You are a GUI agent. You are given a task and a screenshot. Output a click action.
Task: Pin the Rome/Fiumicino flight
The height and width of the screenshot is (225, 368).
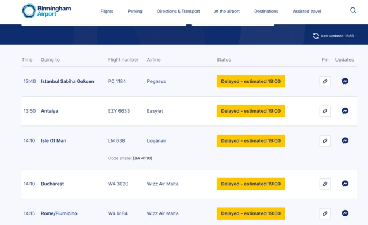tap(325, 213)
